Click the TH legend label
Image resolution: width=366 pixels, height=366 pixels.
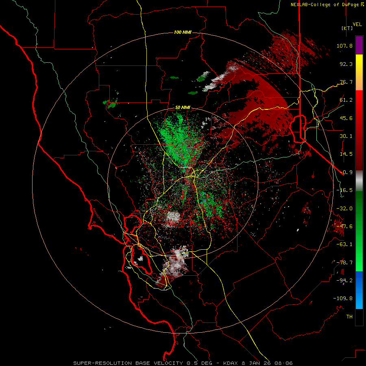click(x=349, y=317)
